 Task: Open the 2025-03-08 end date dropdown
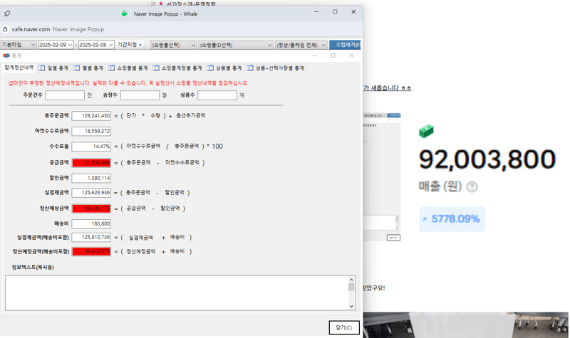click(96, 45)
